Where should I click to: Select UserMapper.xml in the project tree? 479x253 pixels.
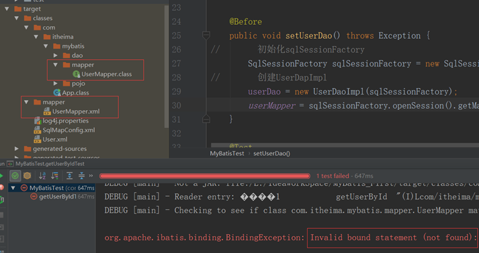tap(76, 111)
